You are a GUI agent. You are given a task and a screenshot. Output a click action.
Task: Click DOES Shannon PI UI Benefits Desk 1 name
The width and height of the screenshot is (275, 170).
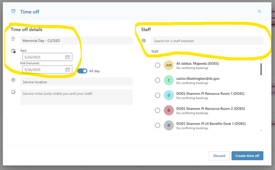tap(211, 124)
